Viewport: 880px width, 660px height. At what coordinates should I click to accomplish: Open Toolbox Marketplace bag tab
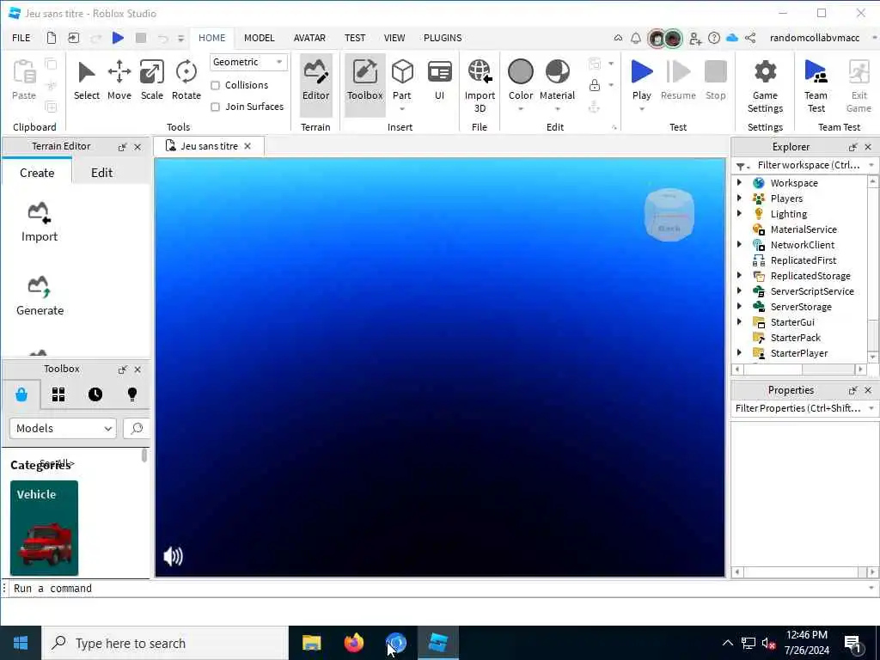21,394
